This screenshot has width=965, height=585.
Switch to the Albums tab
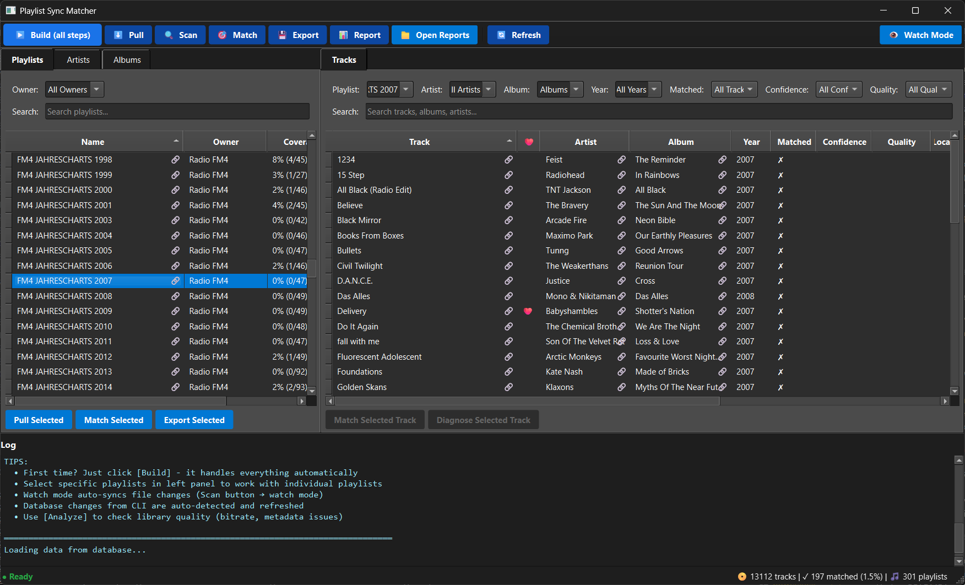click(x=127, y=60)
